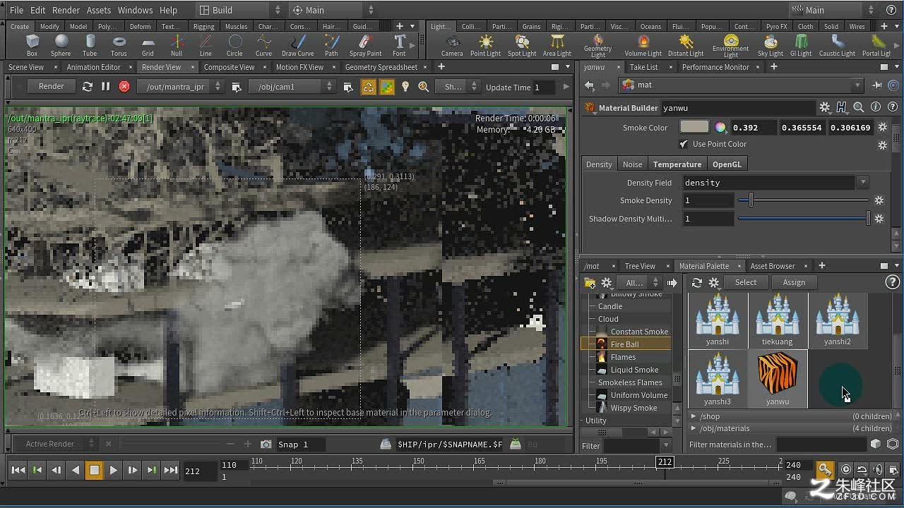
Task: Add an Area Light
Action: coord(557,45)
